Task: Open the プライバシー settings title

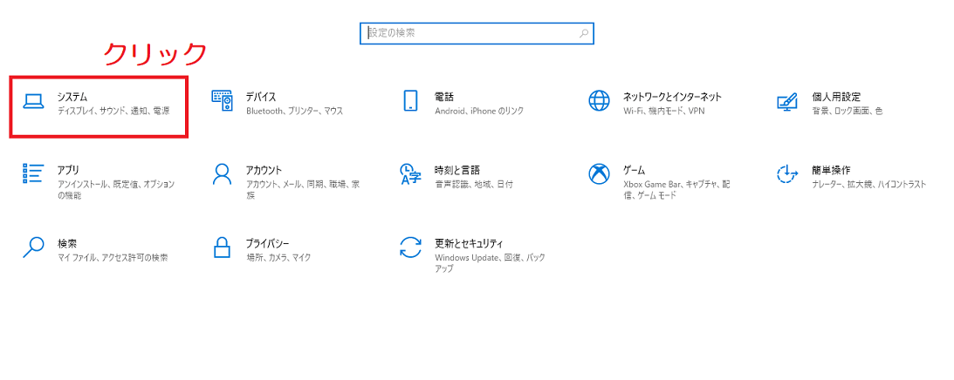Action: [x=268, y=242]
